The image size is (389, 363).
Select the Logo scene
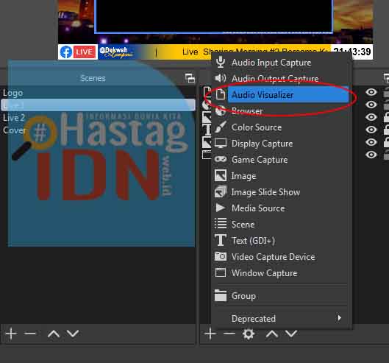(x=13, y=93)
